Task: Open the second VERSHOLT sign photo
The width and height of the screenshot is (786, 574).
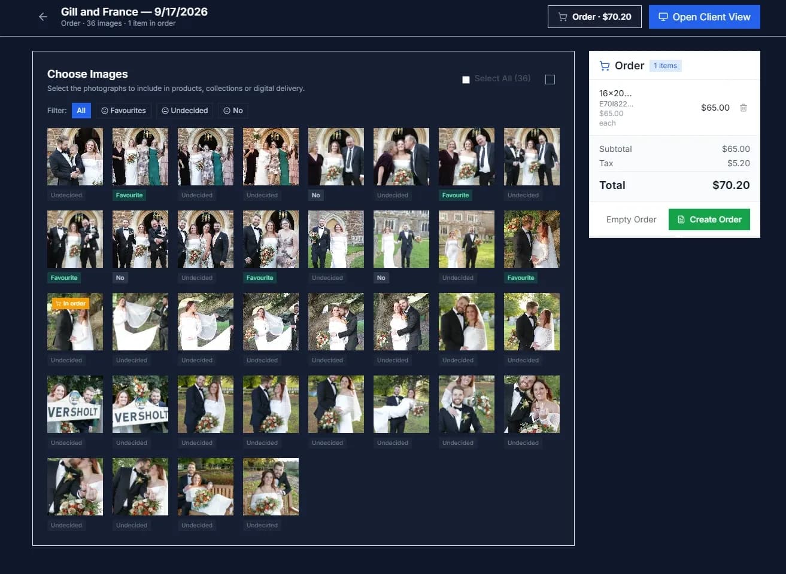Action: click(140, 404)
